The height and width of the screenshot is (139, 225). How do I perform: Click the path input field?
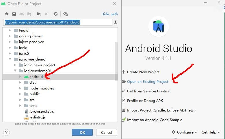(58, 22)
